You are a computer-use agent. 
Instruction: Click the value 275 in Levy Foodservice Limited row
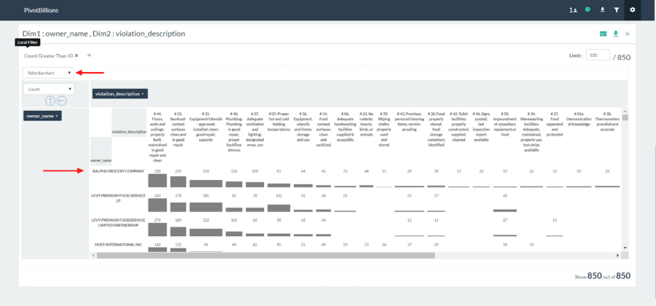(x=157, y=219)
